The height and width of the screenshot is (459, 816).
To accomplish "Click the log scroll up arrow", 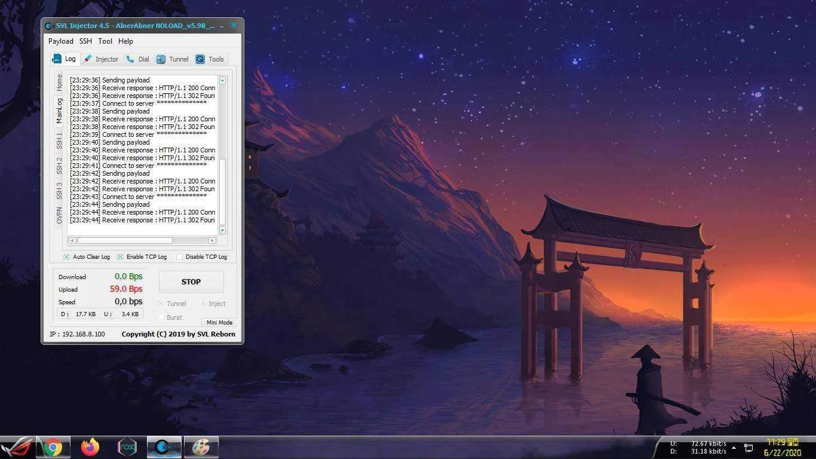I will click(222, 80).
